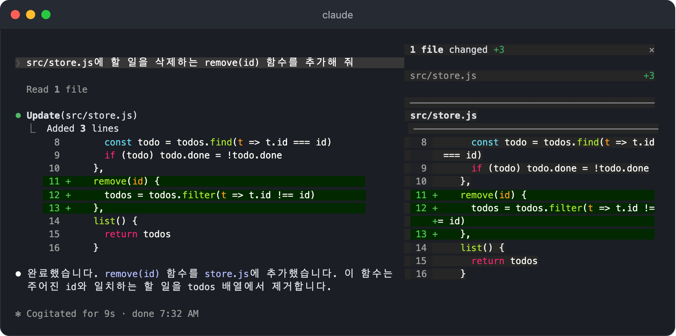
Task: Click the green bullet beside Update(src/store.js)
Action: [18, 116]
